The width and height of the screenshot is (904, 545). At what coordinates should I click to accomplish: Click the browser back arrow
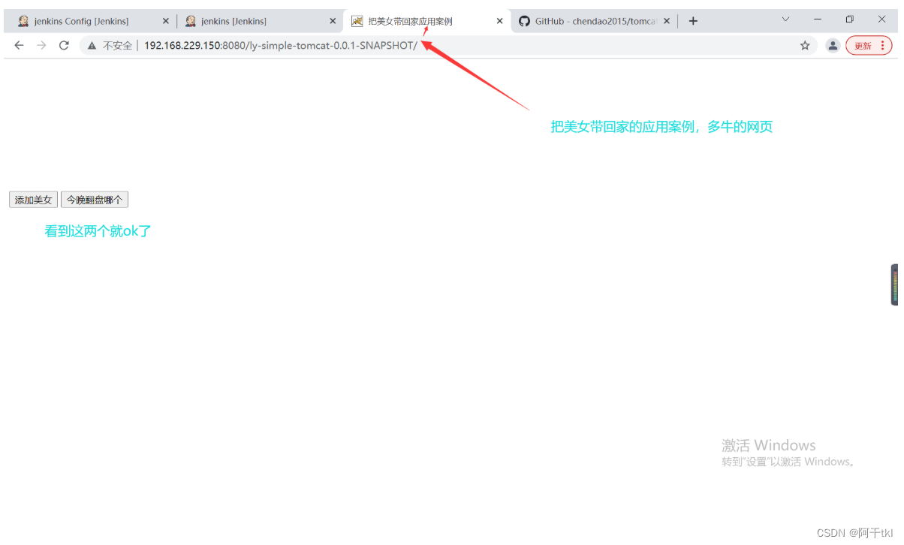click(x=19, y=45)
